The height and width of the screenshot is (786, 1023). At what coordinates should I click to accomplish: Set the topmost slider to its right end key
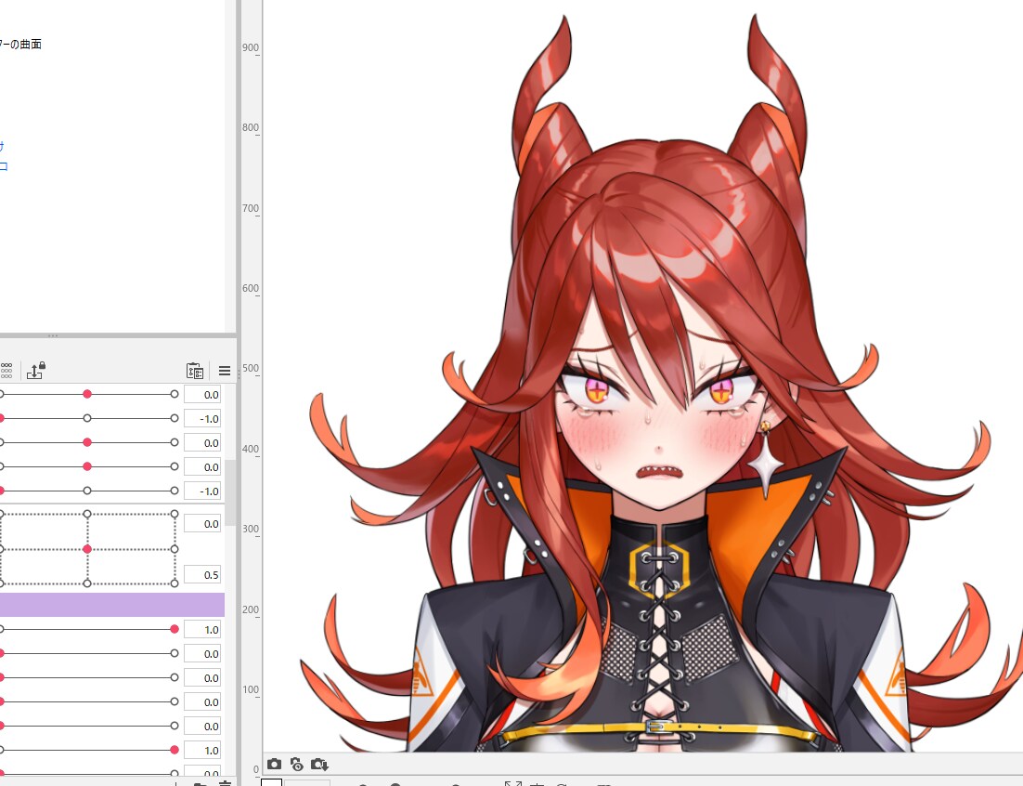(175, 394)
